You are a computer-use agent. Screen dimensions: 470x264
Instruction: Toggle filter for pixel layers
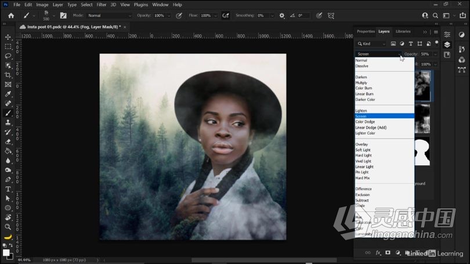pyautogui.click(x=393, y=44)
